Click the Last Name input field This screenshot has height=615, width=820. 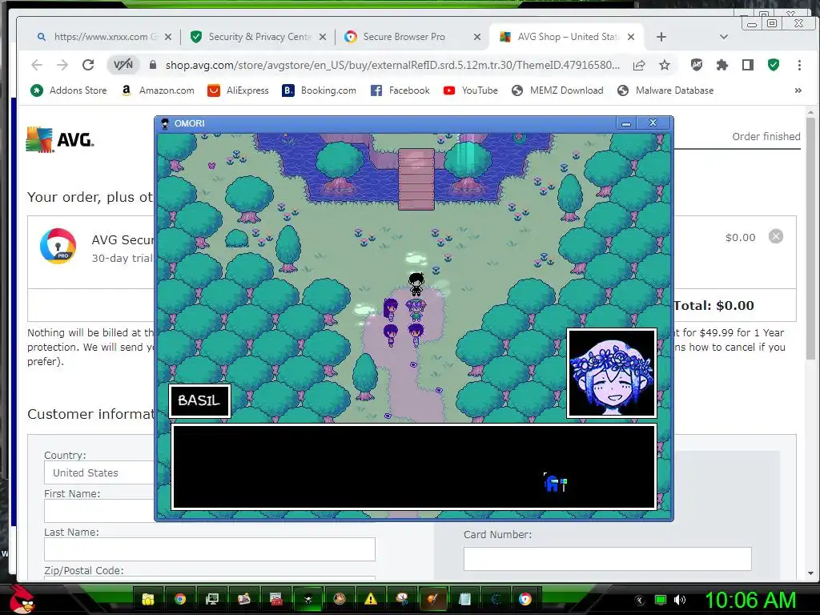pos(209,549)
